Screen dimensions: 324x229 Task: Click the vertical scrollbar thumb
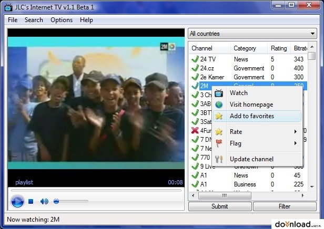tap(312, 56)
